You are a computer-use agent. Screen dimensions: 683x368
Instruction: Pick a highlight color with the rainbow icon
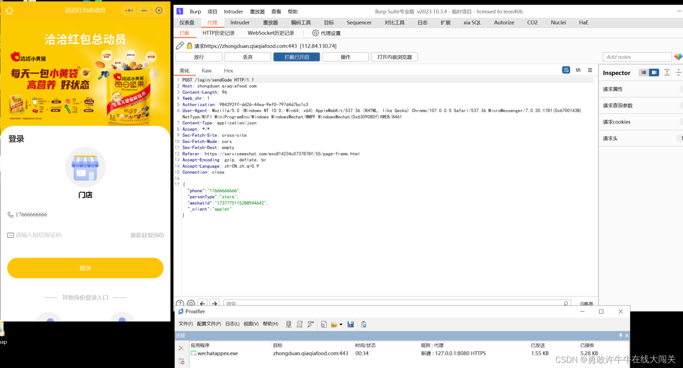click(678, 57)
